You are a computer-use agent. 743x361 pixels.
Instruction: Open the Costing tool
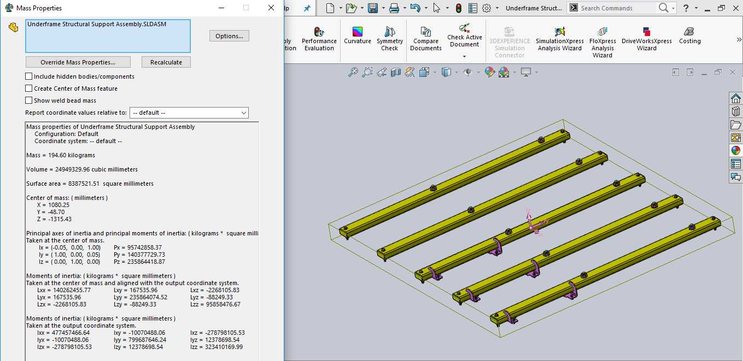689,35
